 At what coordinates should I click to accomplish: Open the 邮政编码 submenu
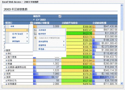click(17, 41)
